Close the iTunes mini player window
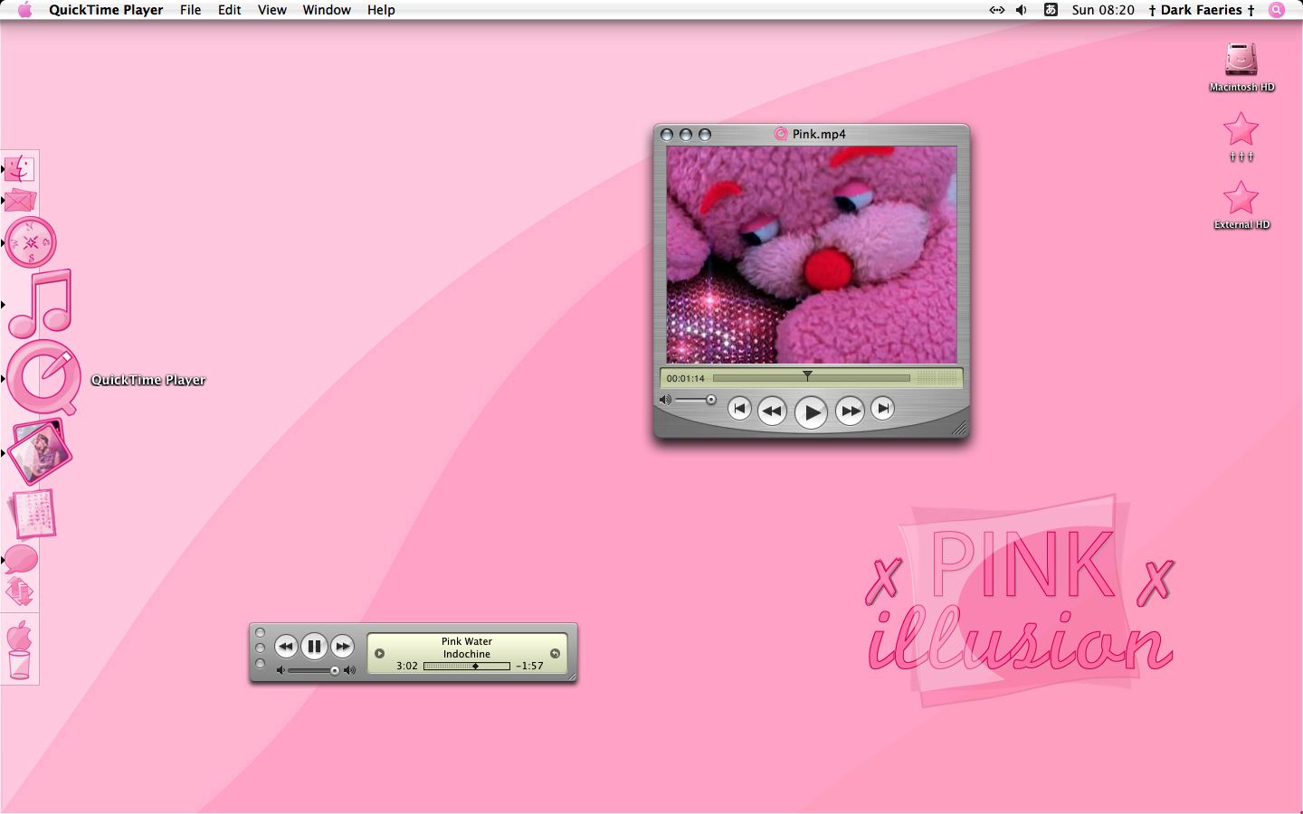Screen dimensions: 1303x814 click(261, 633)
